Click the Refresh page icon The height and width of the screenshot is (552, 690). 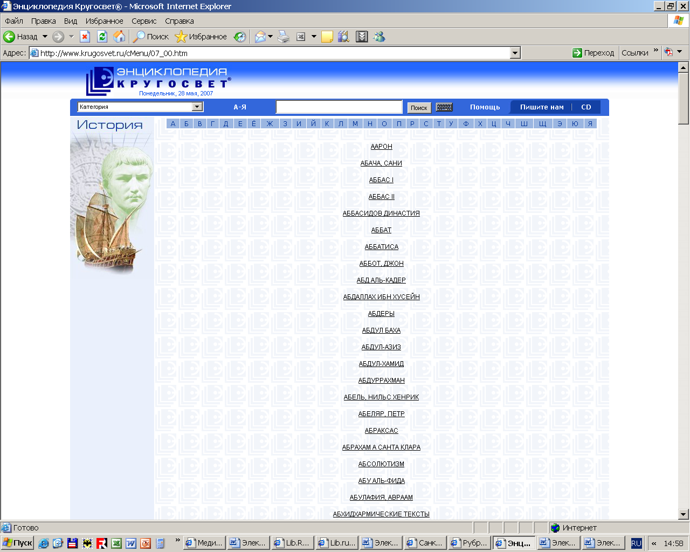tap(102, 37)
